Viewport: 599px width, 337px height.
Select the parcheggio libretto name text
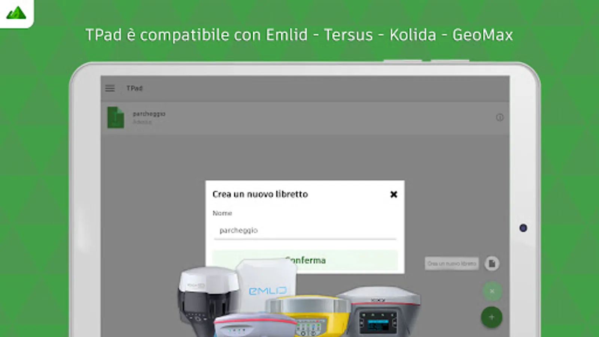tap(149, 114)
